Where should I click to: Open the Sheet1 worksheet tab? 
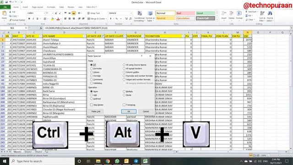coord(17,152)
